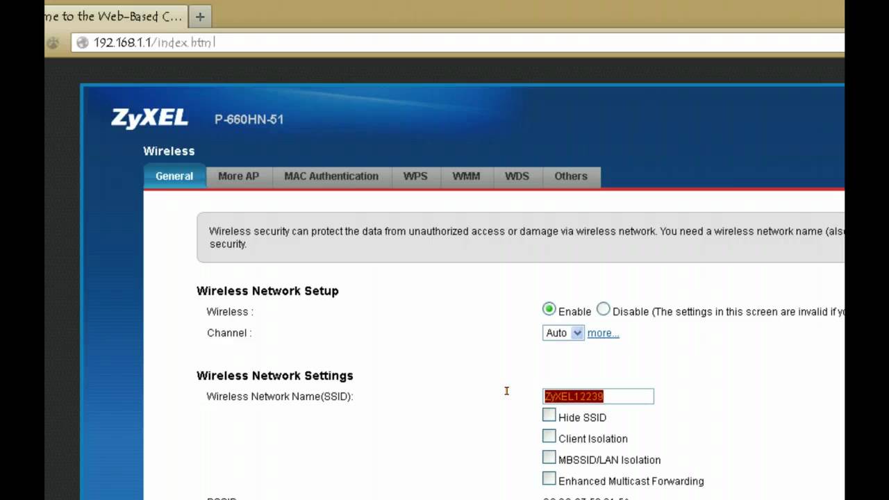
Task: Select the Disable wireless radio button
Action: [603, 310]
